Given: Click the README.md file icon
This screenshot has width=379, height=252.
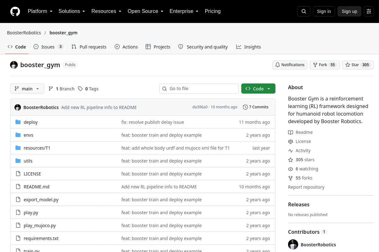Looking at the screenshot, I should click(18, 187).
